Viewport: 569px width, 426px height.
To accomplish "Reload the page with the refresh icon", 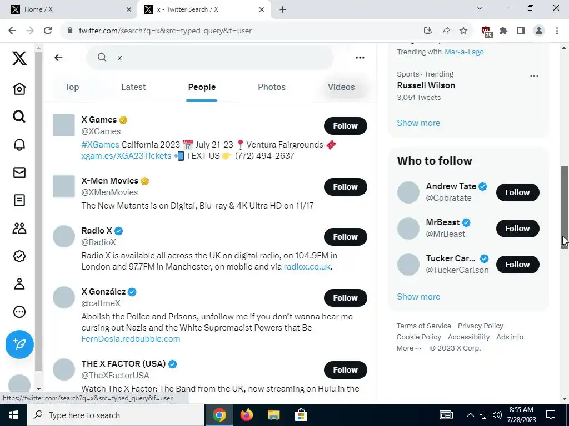I will click(x=48, y=31).
